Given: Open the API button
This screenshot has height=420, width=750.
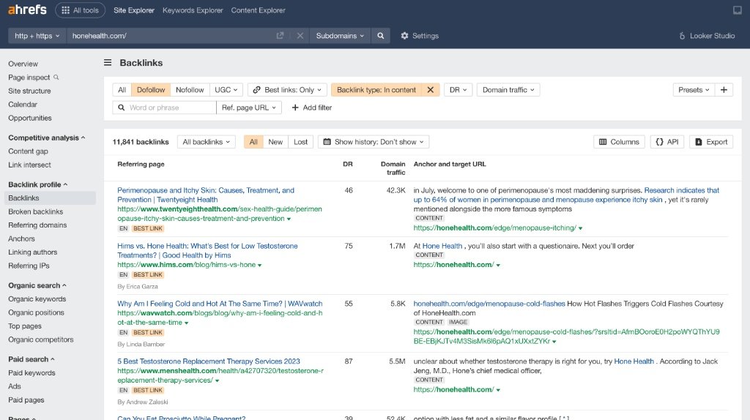Looking at the screenshot, I should (667, 142).
